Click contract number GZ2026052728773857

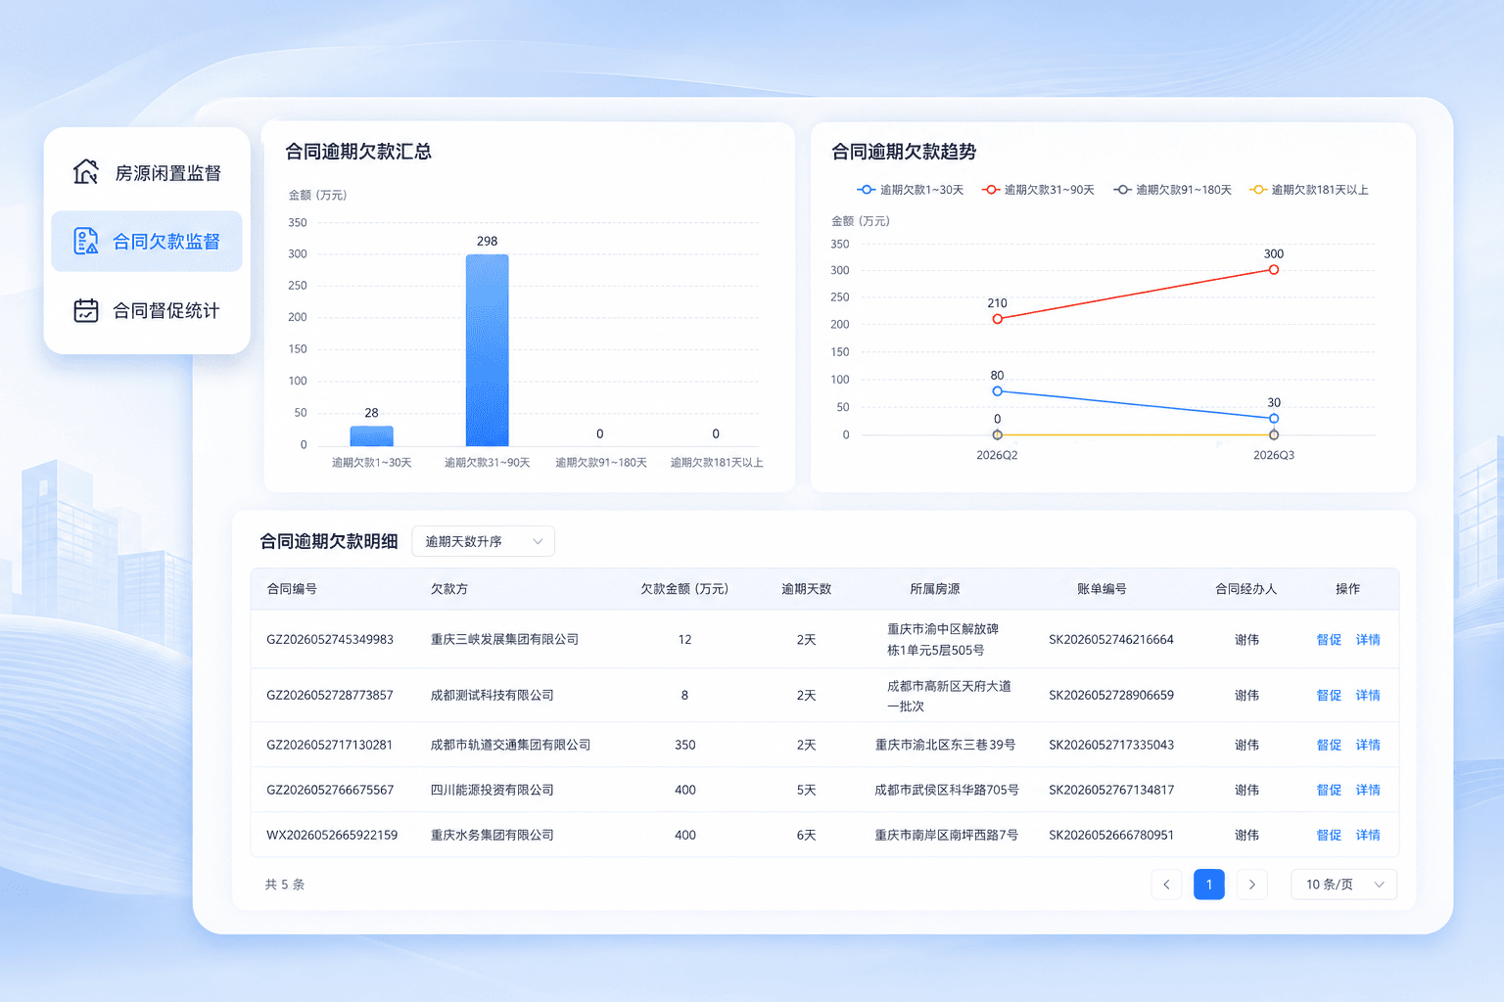coord(330,696)
